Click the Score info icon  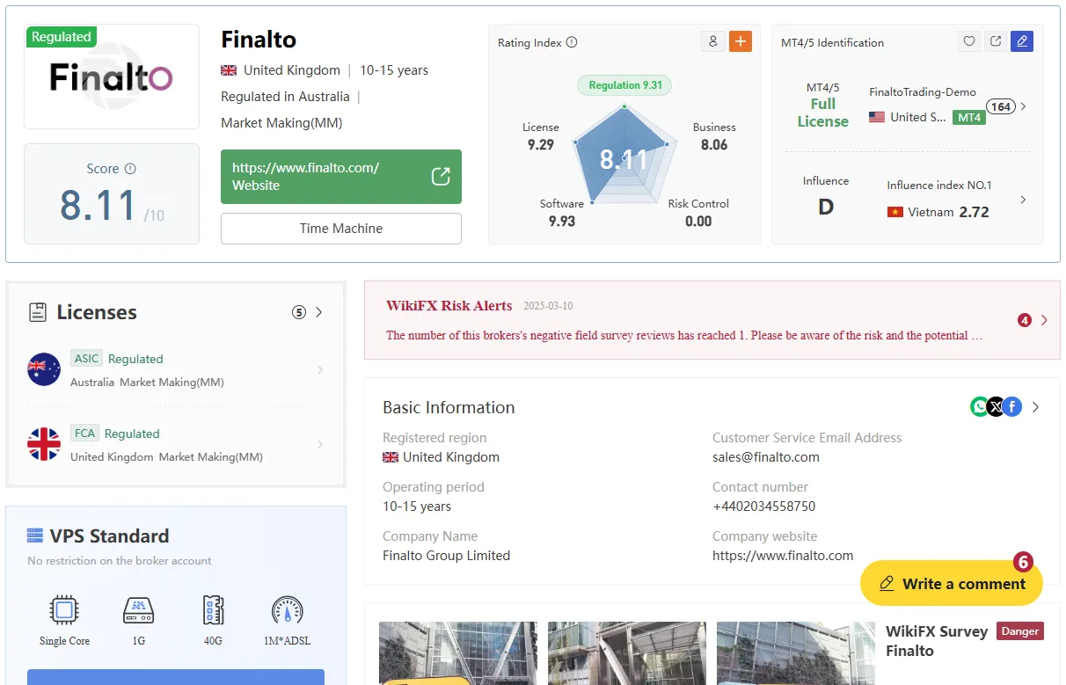tap(130, 169)
